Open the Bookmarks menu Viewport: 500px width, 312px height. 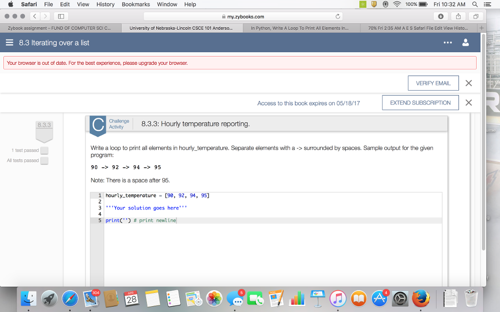tap(136, 4)
